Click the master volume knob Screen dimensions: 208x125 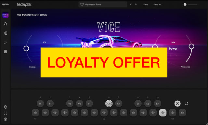point(185,4)
